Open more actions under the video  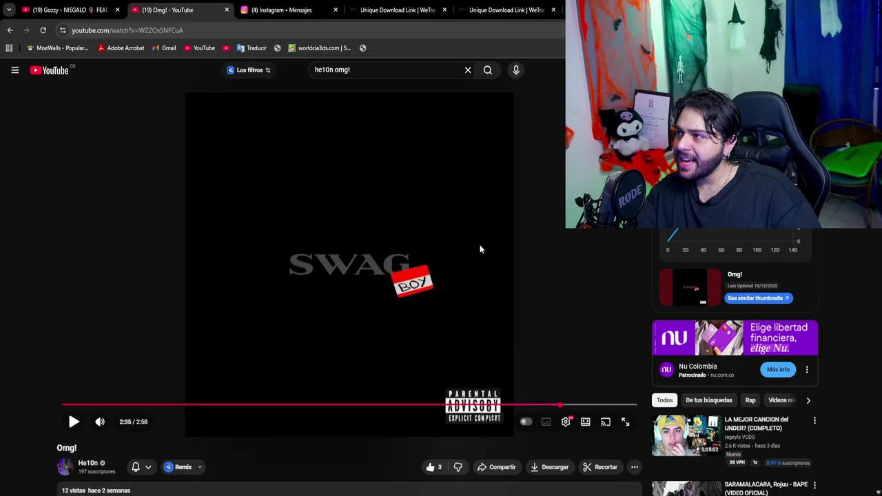tap(635, 467)
